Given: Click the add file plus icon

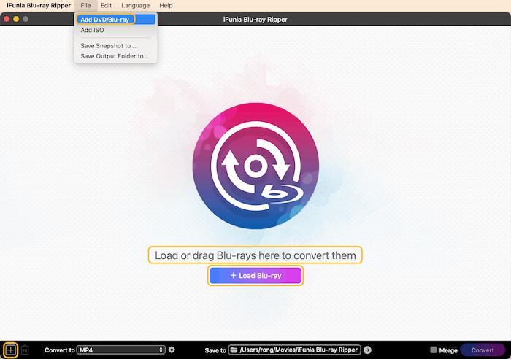Looking at the screenshot, I should tap(10, 350).
